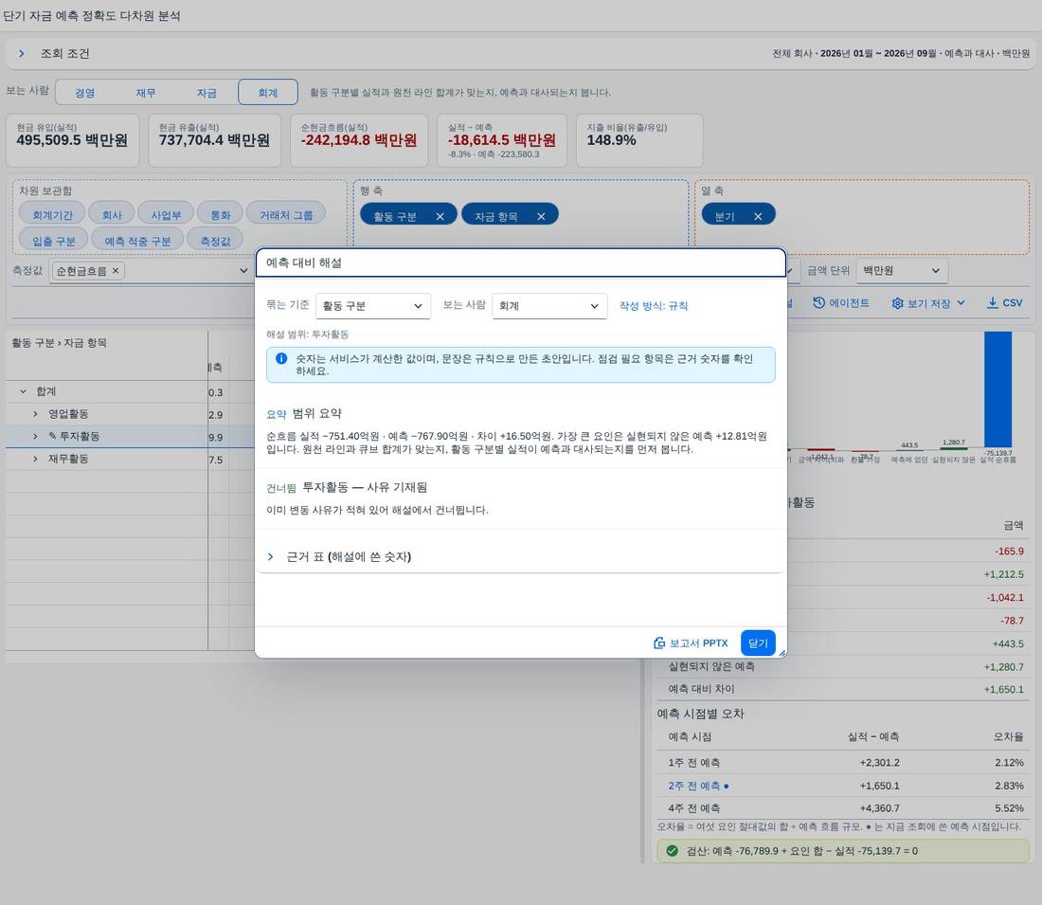Screen dimensions: 1042x905
Task: Open the 측정값 dropdown arrow
Action: (243, 271)
